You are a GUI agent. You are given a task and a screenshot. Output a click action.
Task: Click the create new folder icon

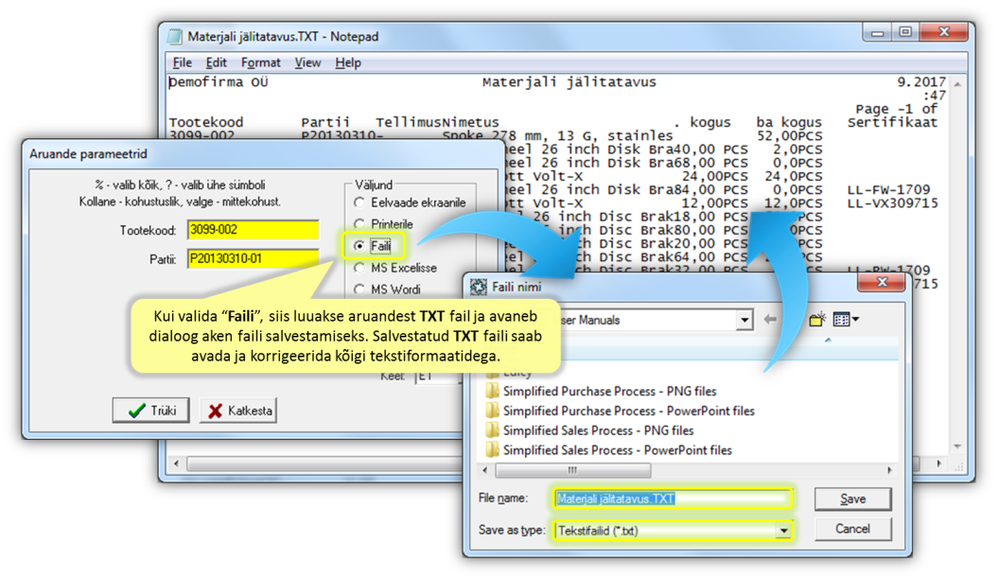[x=817, y=320]
